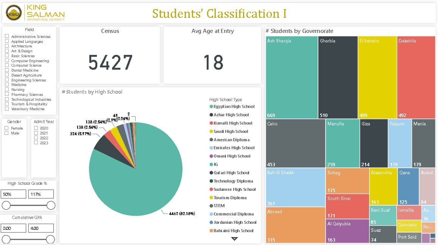
Task: Select IG legend item
Action: point(214,164)
